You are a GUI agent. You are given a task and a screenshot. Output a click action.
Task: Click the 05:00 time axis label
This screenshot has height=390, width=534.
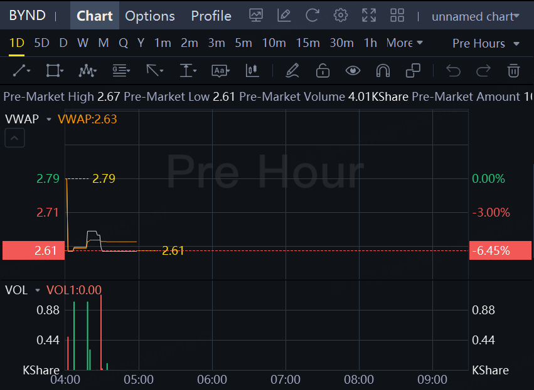[139, 379]
